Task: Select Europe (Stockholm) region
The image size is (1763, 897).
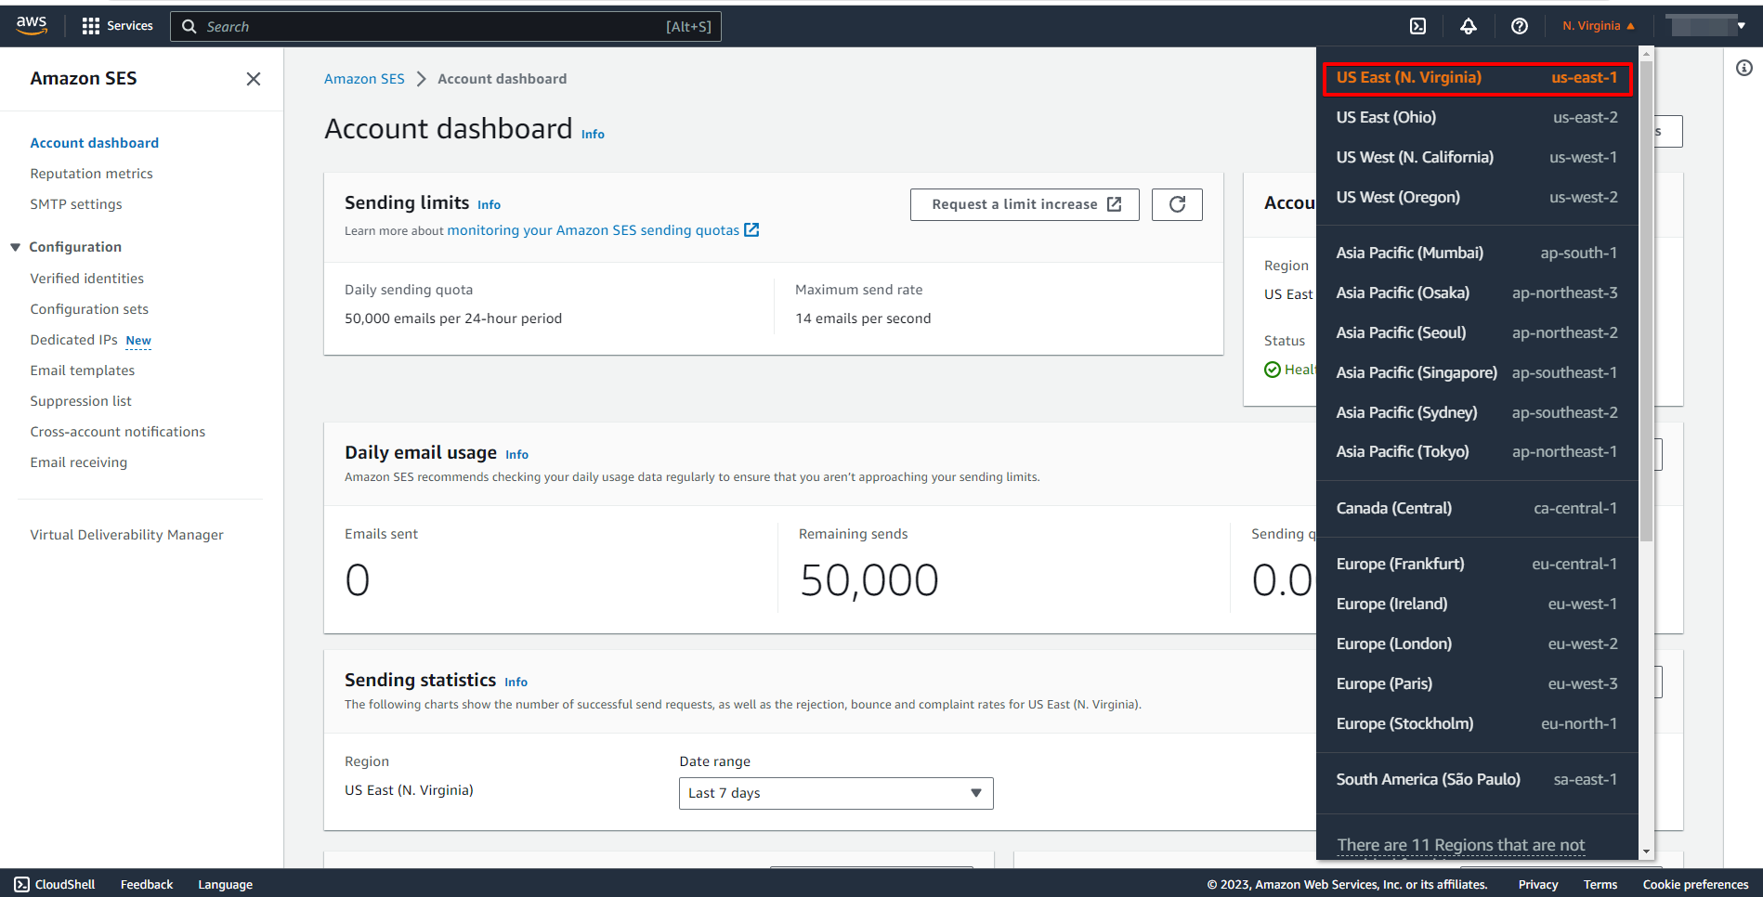Action: [1477, 723]
